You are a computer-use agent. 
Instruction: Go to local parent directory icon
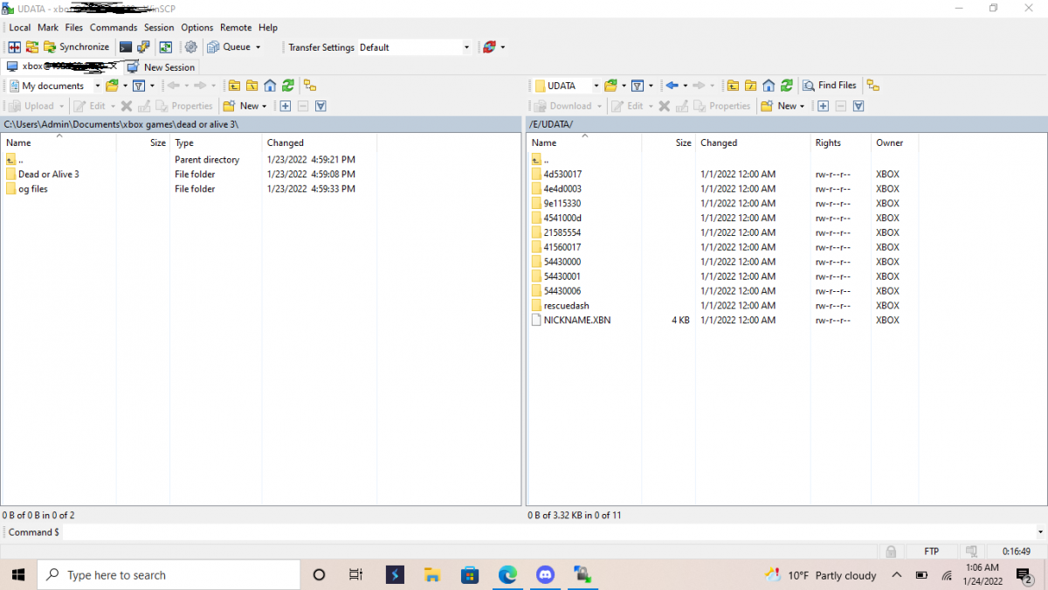coord(234,86)
